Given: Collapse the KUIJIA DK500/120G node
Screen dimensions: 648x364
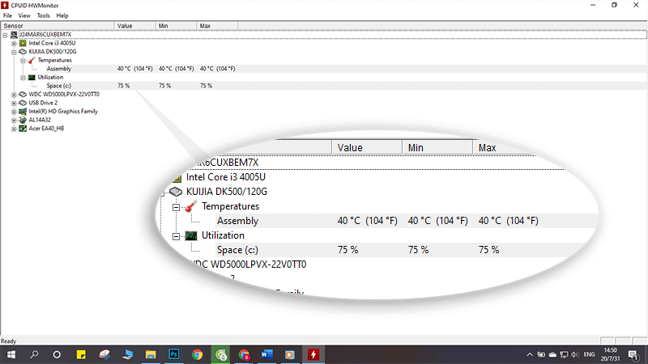Looking at the screenshot, I should pyautogui.click(x=14, y=52).
